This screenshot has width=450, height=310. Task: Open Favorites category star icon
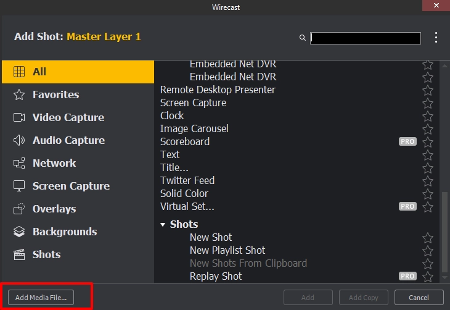click(x=19, y=94)
